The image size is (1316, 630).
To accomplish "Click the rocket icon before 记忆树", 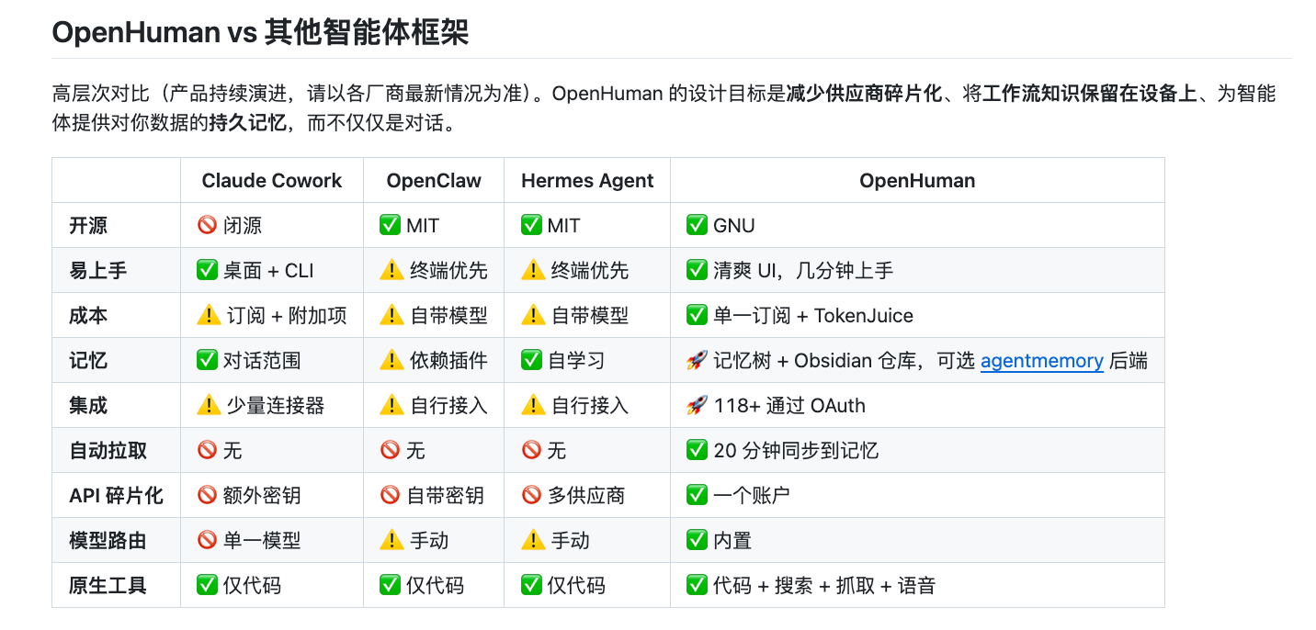I will click(x=697, y=361).
